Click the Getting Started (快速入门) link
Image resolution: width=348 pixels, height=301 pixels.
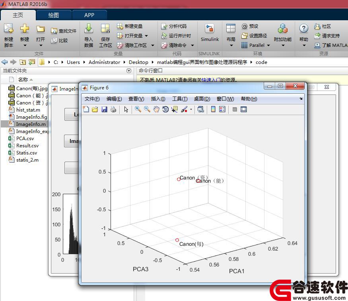[211, 80]
